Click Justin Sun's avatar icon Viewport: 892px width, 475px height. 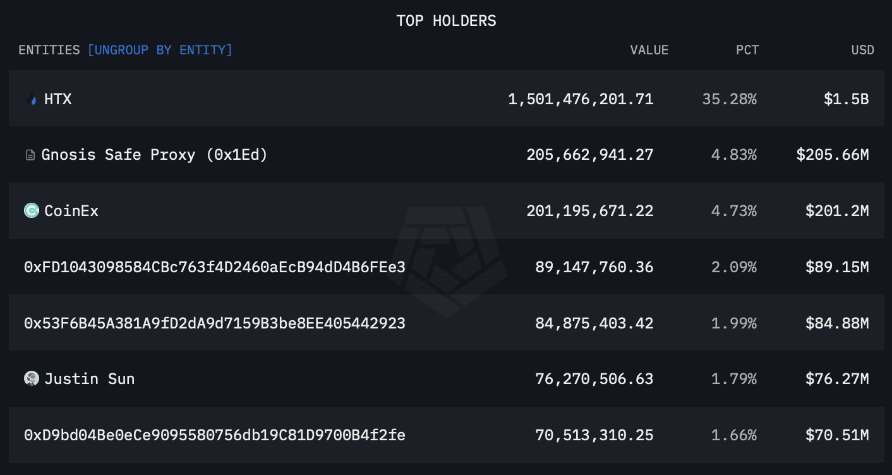32,379
